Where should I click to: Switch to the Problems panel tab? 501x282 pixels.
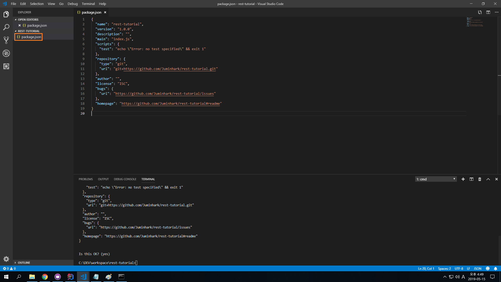(86, 179)
